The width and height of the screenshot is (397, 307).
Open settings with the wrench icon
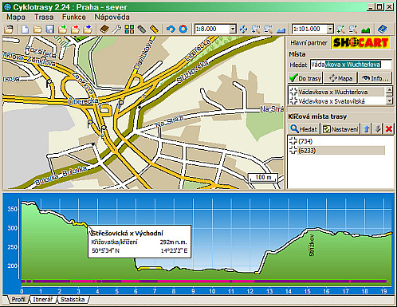(x=116, y=29)
